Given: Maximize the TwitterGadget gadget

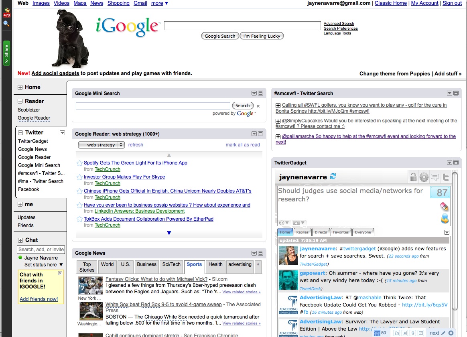Looking at the screenshot, I should pyautogui.click(x=456, y=162).
